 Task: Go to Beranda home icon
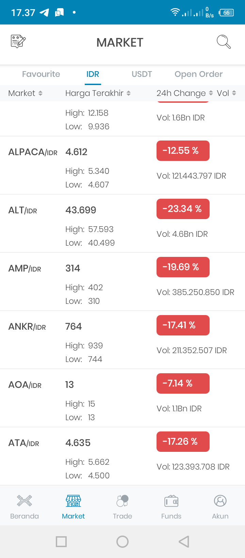(x=24, y=501)
